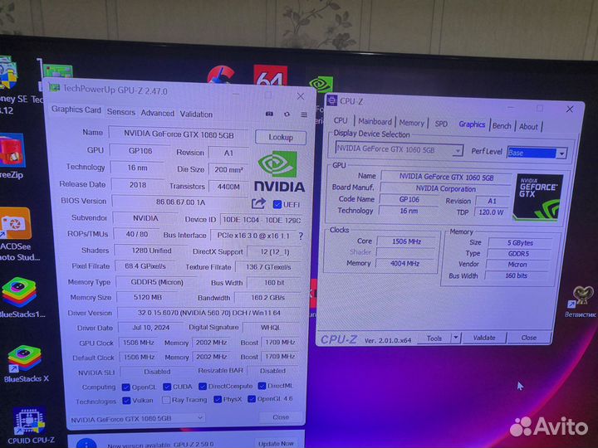Click the Bus Interface question mark
The width and height of the screenshot is (598, 448).
click(x=300, y=236)
